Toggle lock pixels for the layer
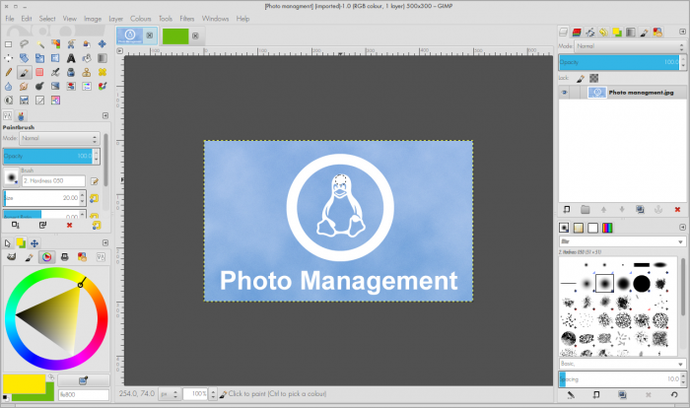The height and width of the screenshot is (408, 690). coord(581,78)
